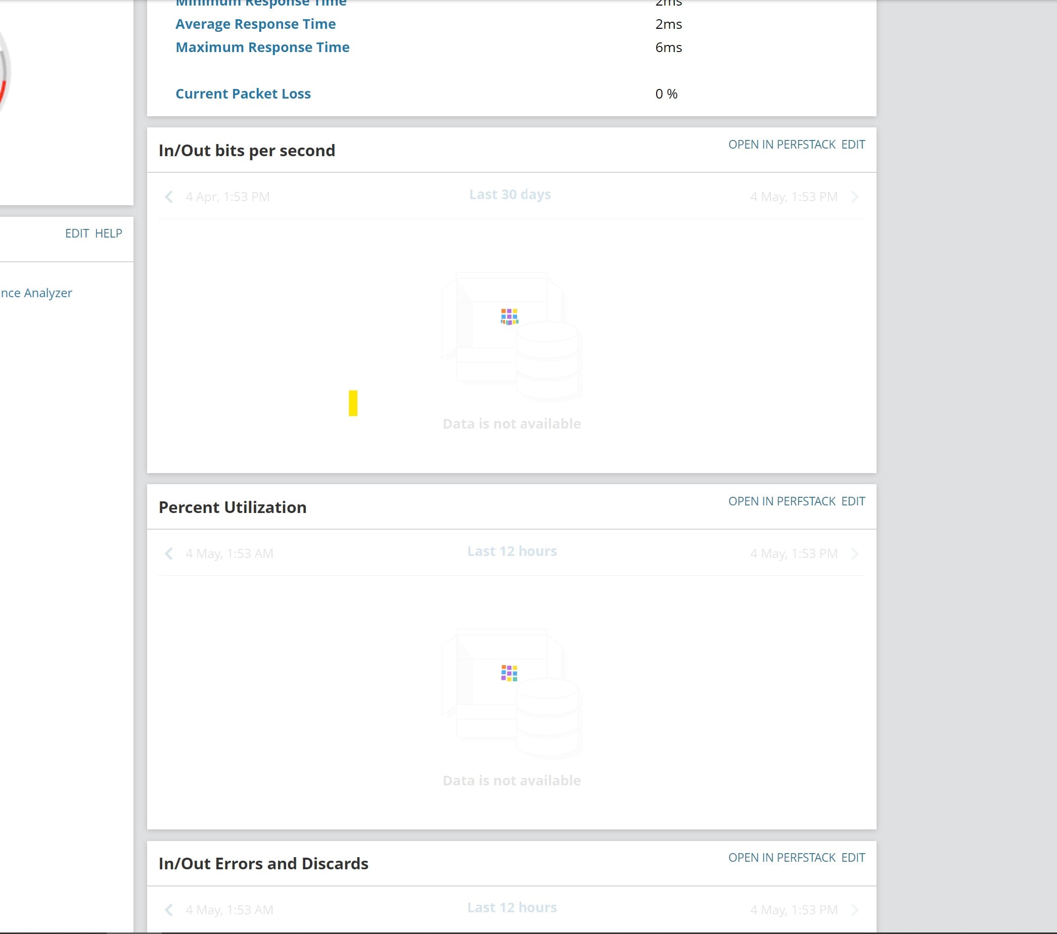1057x934 pixels.
Task: Open In/Out Errors and Discards in PerfStack
Action: (782, 858)
